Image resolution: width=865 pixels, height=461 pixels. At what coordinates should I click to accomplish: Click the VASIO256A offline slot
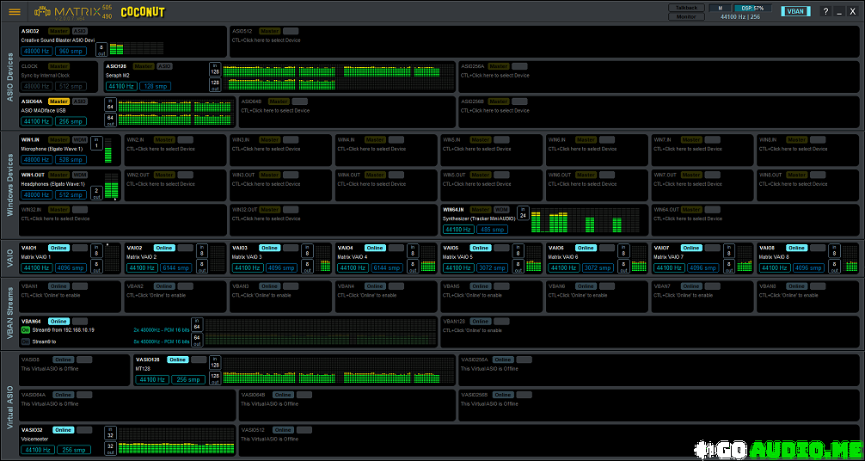(659, 371)
